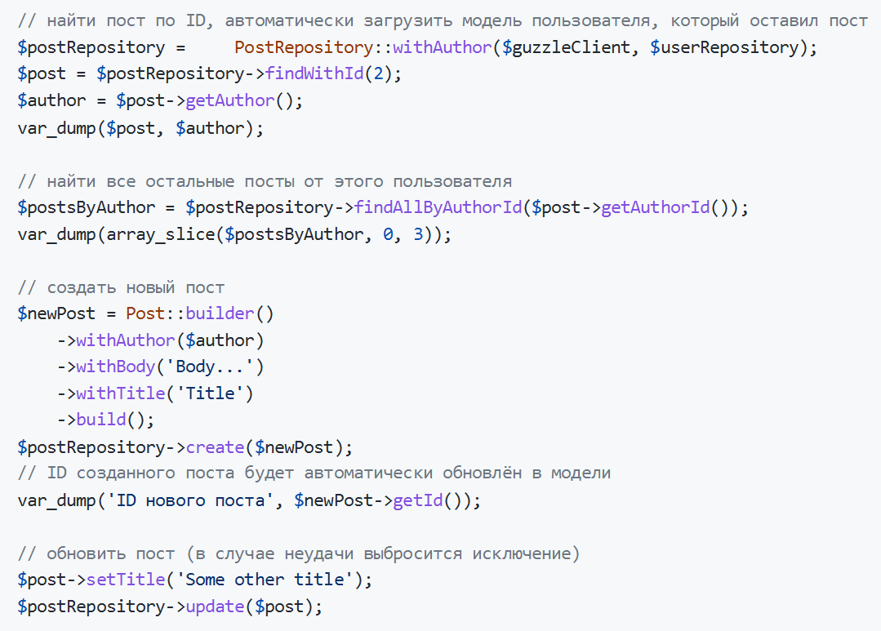
Task: Click the findAllByAuthorId method name
Action: pyautogui.click(x=438, y=207)
